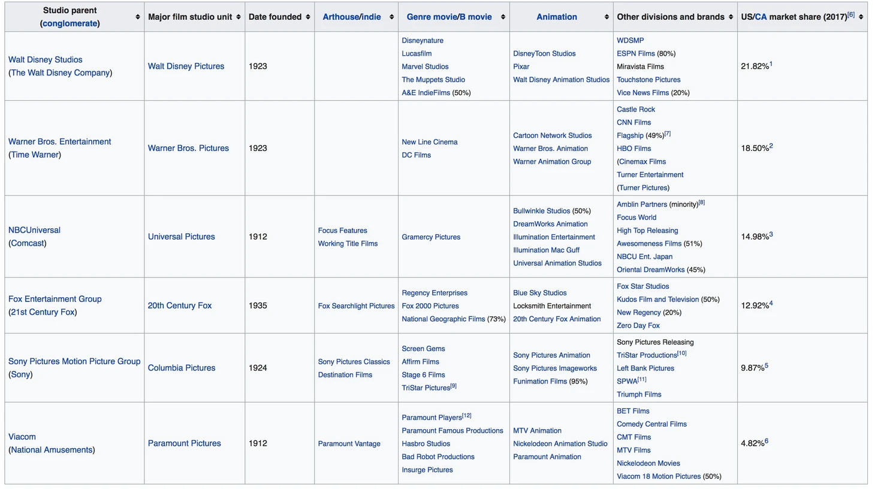
Task: Sort by US/CA market share arrows
Action: [x=861, y=17]
